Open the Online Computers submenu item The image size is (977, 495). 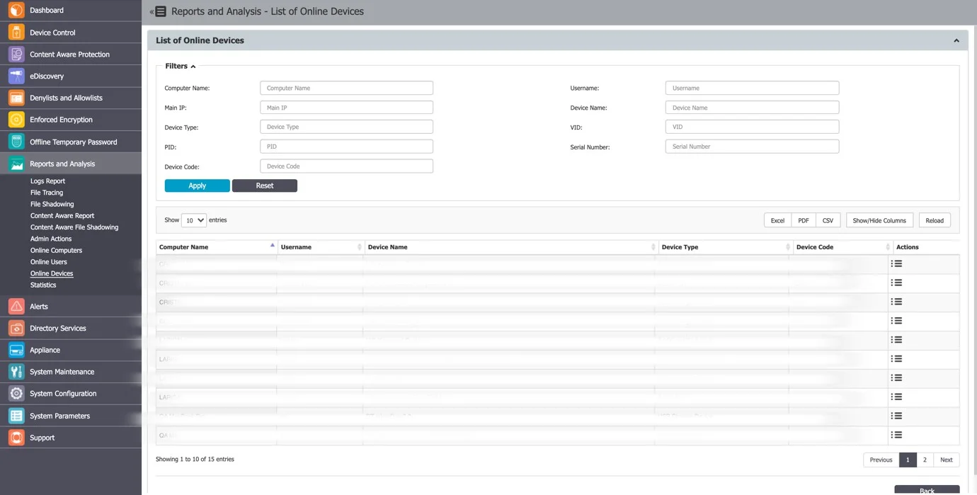tap(56, 250)
